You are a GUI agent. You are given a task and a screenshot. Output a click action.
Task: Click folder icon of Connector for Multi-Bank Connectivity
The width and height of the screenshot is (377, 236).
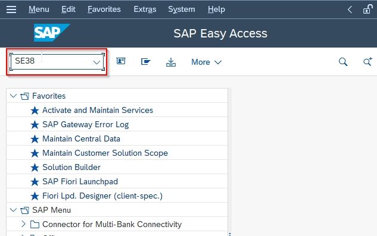pos(35,225)
